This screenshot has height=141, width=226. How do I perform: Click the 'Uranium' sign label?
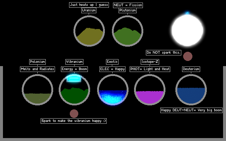pos(89,10)
